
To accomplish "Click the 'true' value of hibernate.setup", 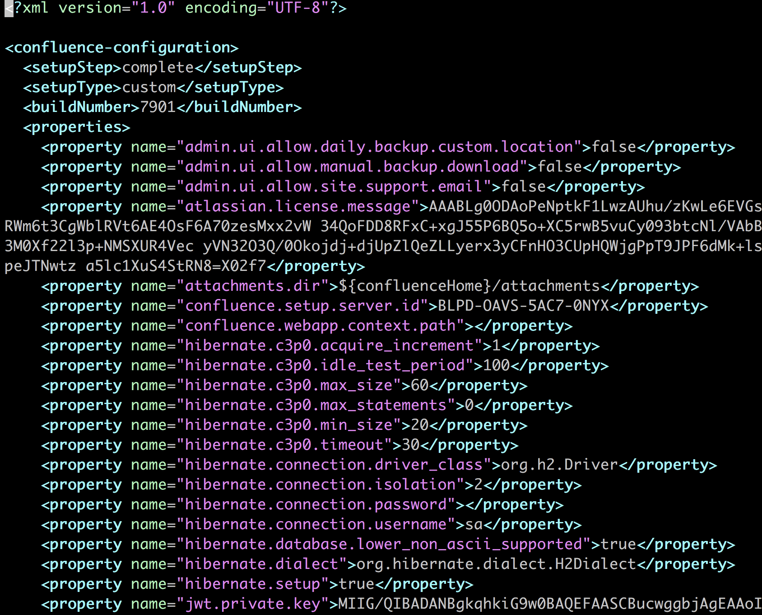I will 356,584.
